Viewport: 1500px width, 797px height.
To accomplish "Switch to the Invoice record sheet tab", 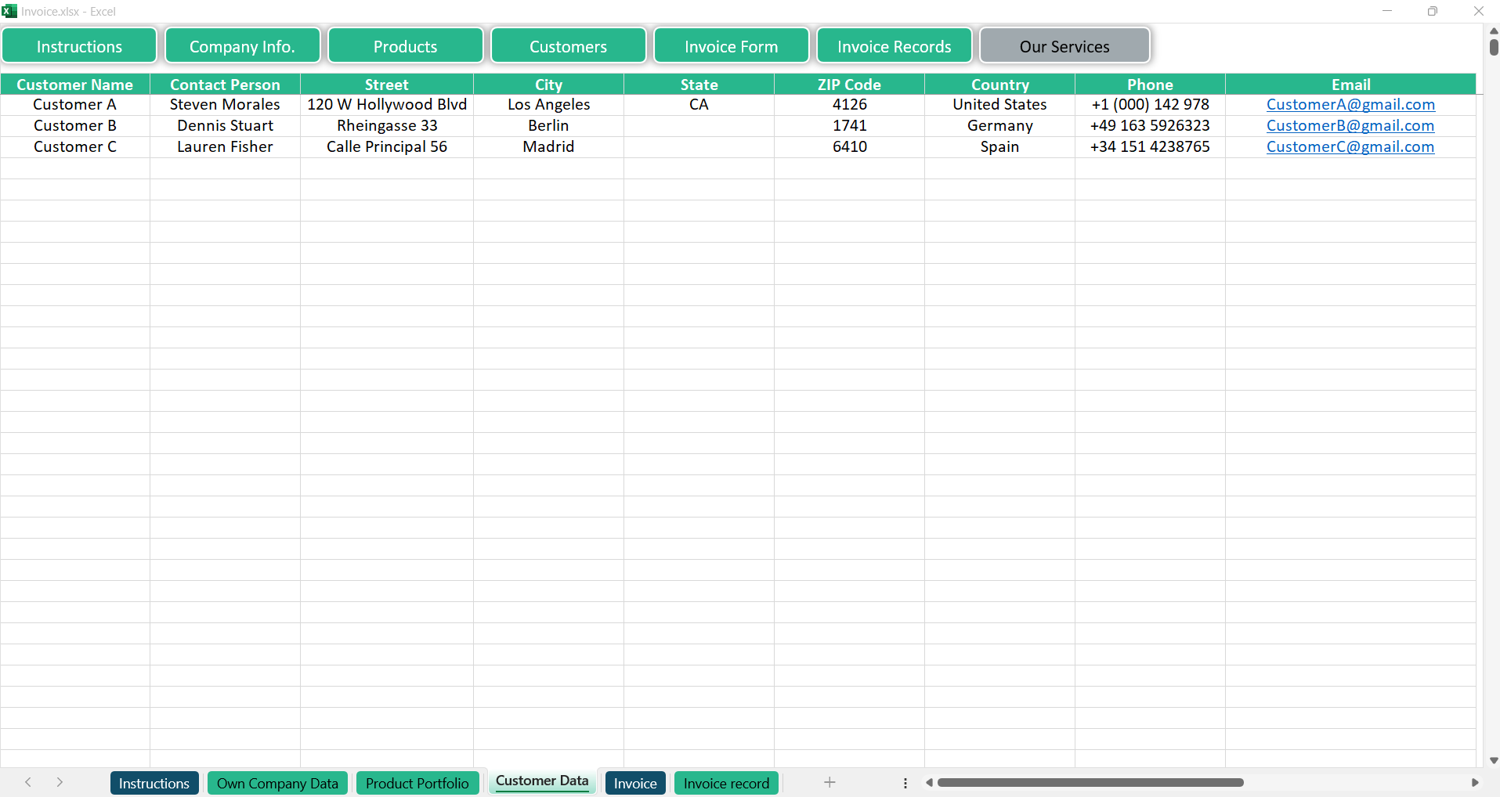I will (726, 783).
